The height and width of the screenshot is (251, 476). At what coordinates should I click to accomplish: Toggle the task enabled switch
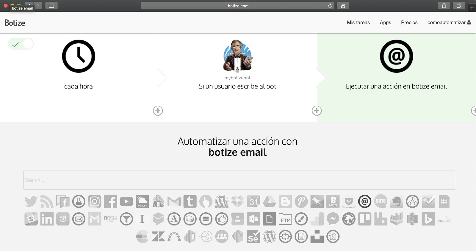pyautogui.click(x=21, y=44)
